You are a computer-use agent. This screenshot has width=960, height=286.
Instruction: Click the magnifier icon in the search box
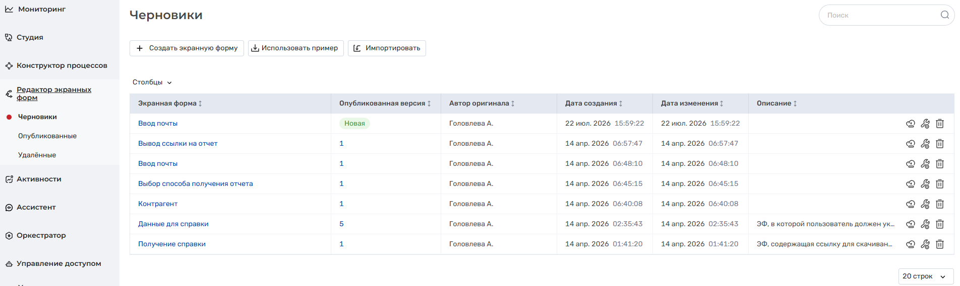(944, 15)
